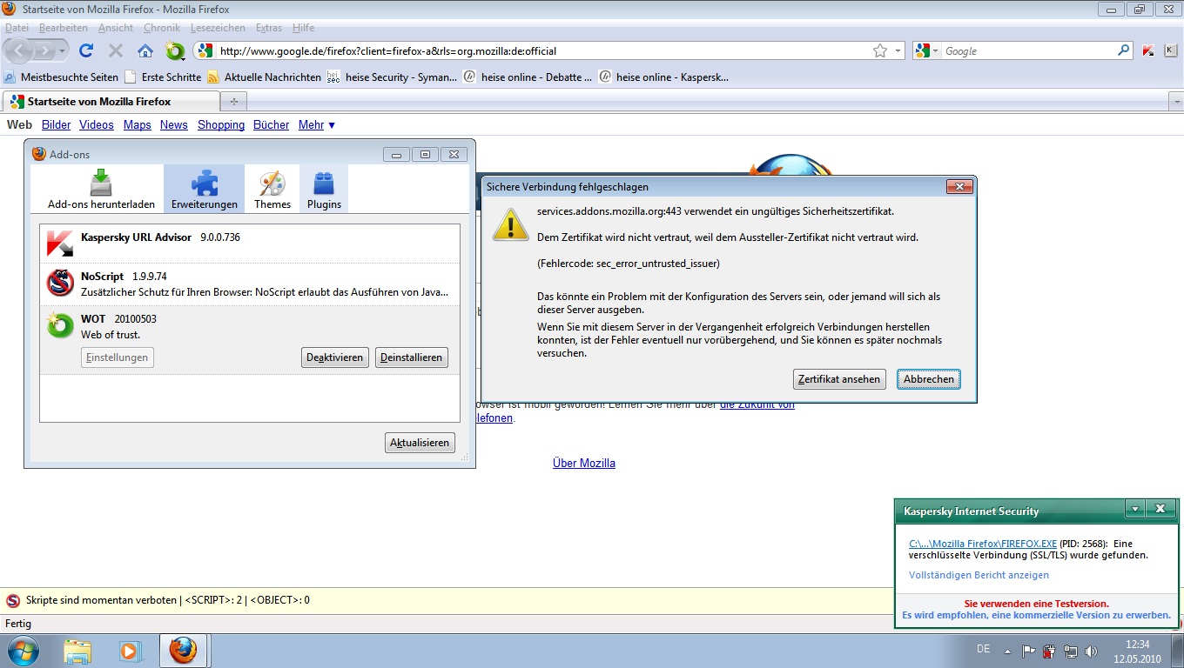Screen dimensions: 1184x668
Task: Open the Extras menu
Action: 269,28
